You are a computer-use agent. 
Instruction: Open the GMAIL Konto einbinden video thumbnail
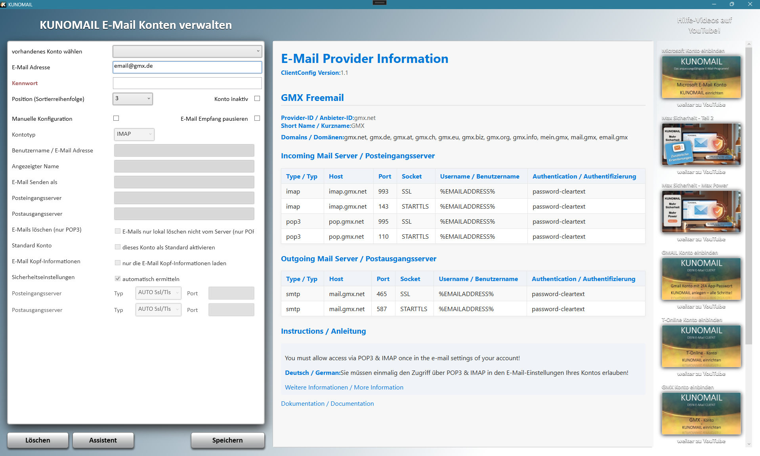point(701,279)
